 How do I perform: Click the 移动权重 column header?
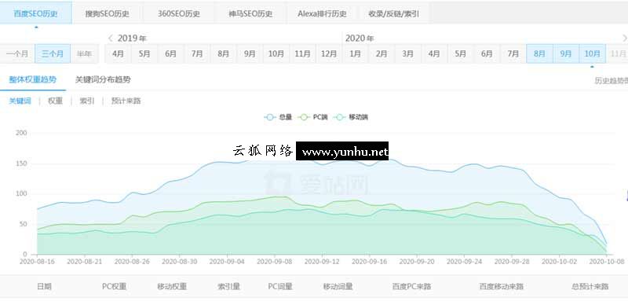point(172,287)
